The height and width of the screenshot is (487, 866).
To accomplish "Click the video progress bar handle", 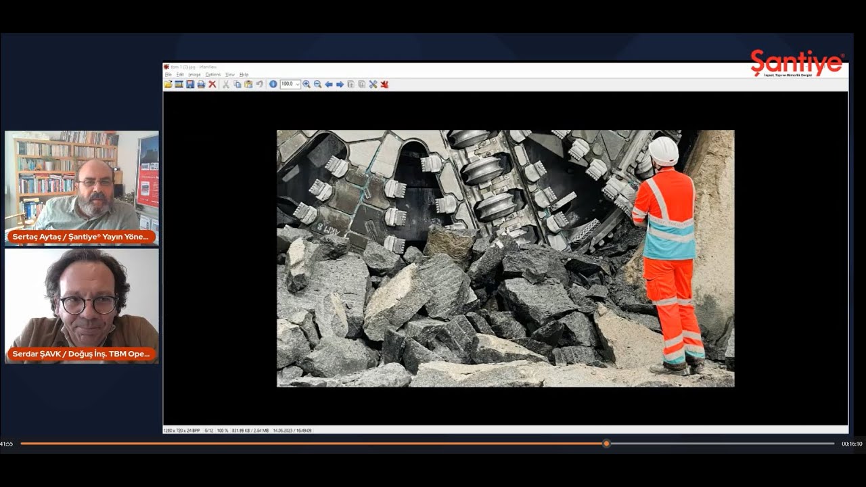I will coord(606,444).
